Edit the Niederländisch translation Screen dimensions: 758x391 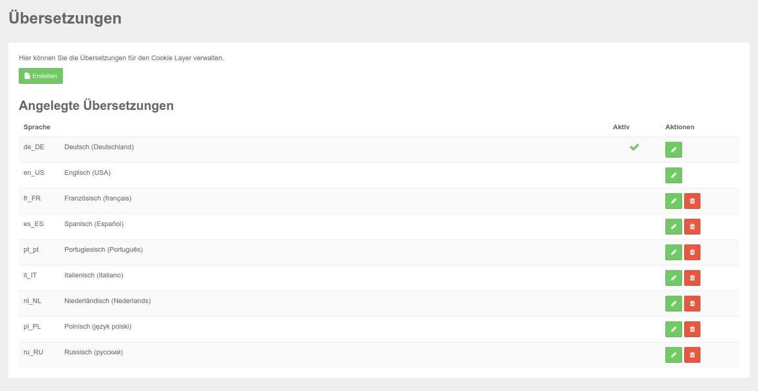coord(673,304)
